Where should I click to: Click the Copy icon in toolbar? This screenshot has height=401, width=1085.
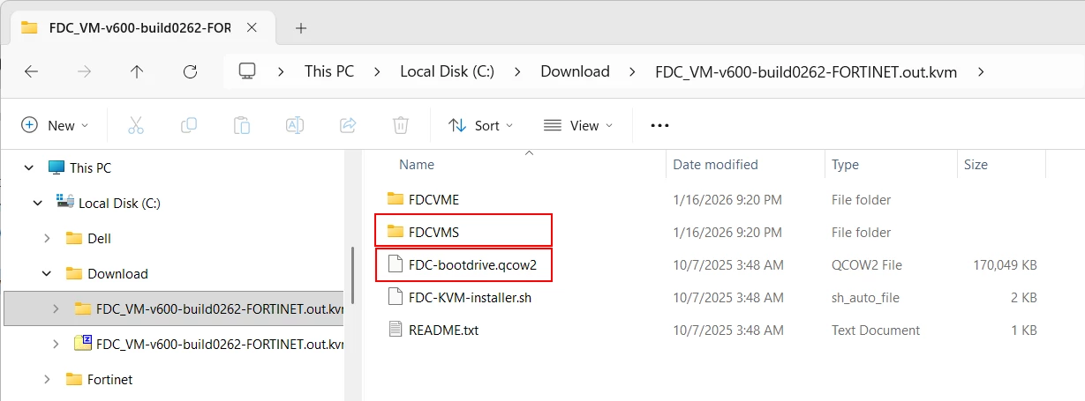tap(188, 125)
